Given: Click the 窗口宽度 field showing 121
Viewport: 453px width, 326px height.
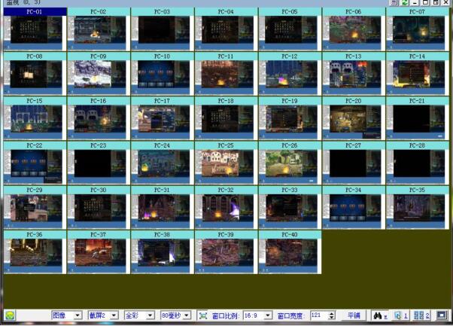Looking at the screenshot, I should pos(319,315).
